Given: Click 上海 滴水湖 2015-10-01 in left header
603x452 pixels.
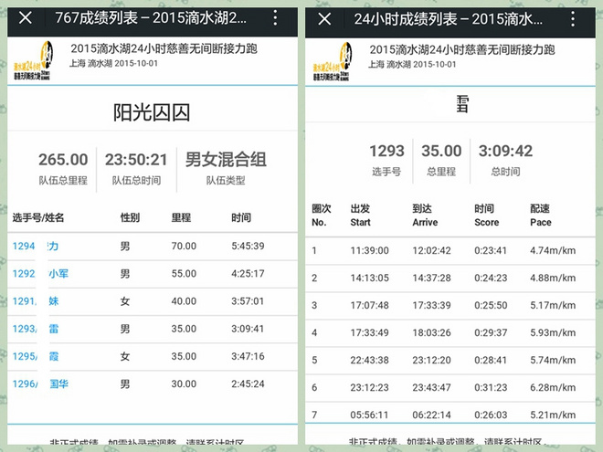Looking at the screenshot, I should (x=113, y=63).
